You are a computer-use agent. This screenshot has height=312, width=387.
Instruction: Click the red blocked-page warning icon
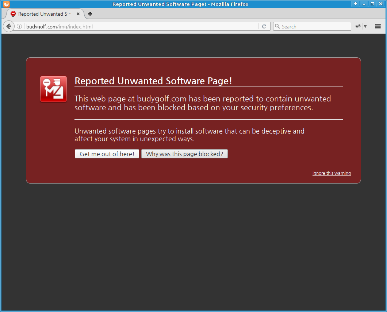(54, 89)
